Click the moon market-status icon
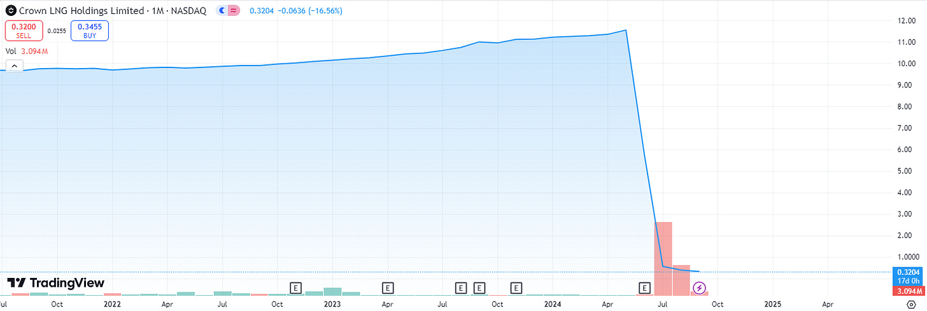The image size is (927, 311). pyautogui.click(x=221, y=11)
